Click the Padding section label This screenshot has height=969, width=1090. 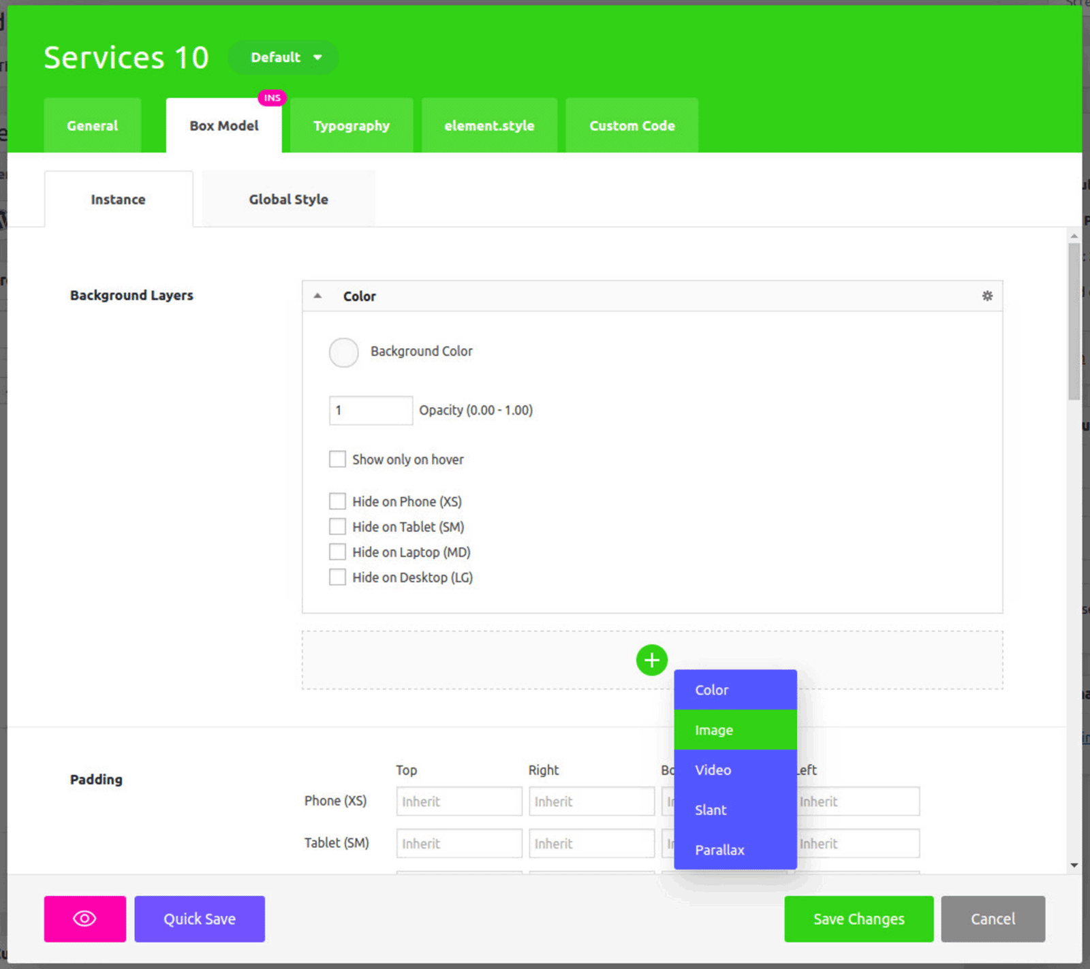(96, 779)
